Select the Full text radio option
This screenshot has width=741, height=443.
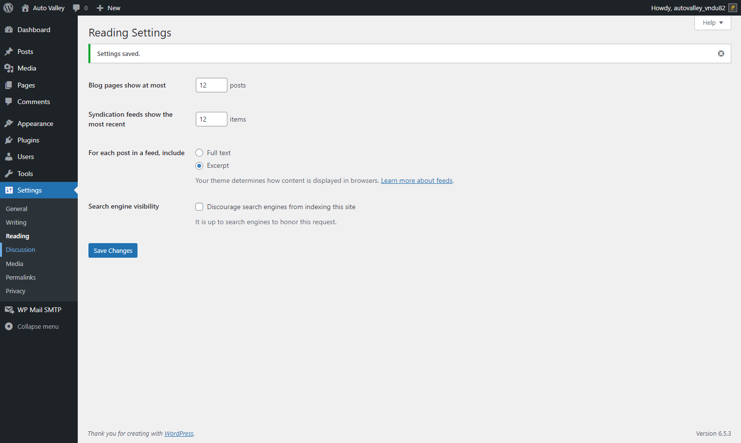point(199,153)
